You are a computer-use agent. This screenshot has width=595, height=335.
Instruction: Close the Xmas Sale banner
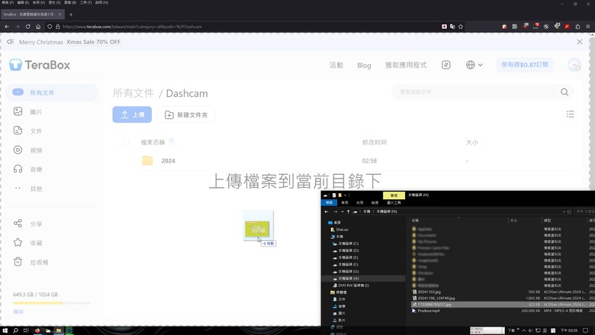(580, 42)
